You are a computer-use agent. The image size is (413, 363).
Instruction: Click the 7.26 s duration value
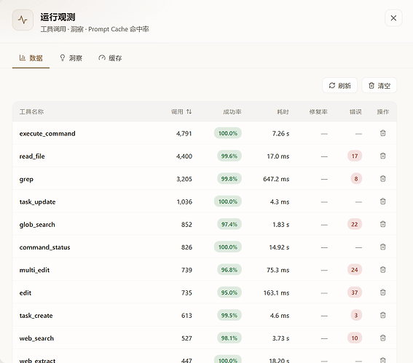(x=280, y=134)
